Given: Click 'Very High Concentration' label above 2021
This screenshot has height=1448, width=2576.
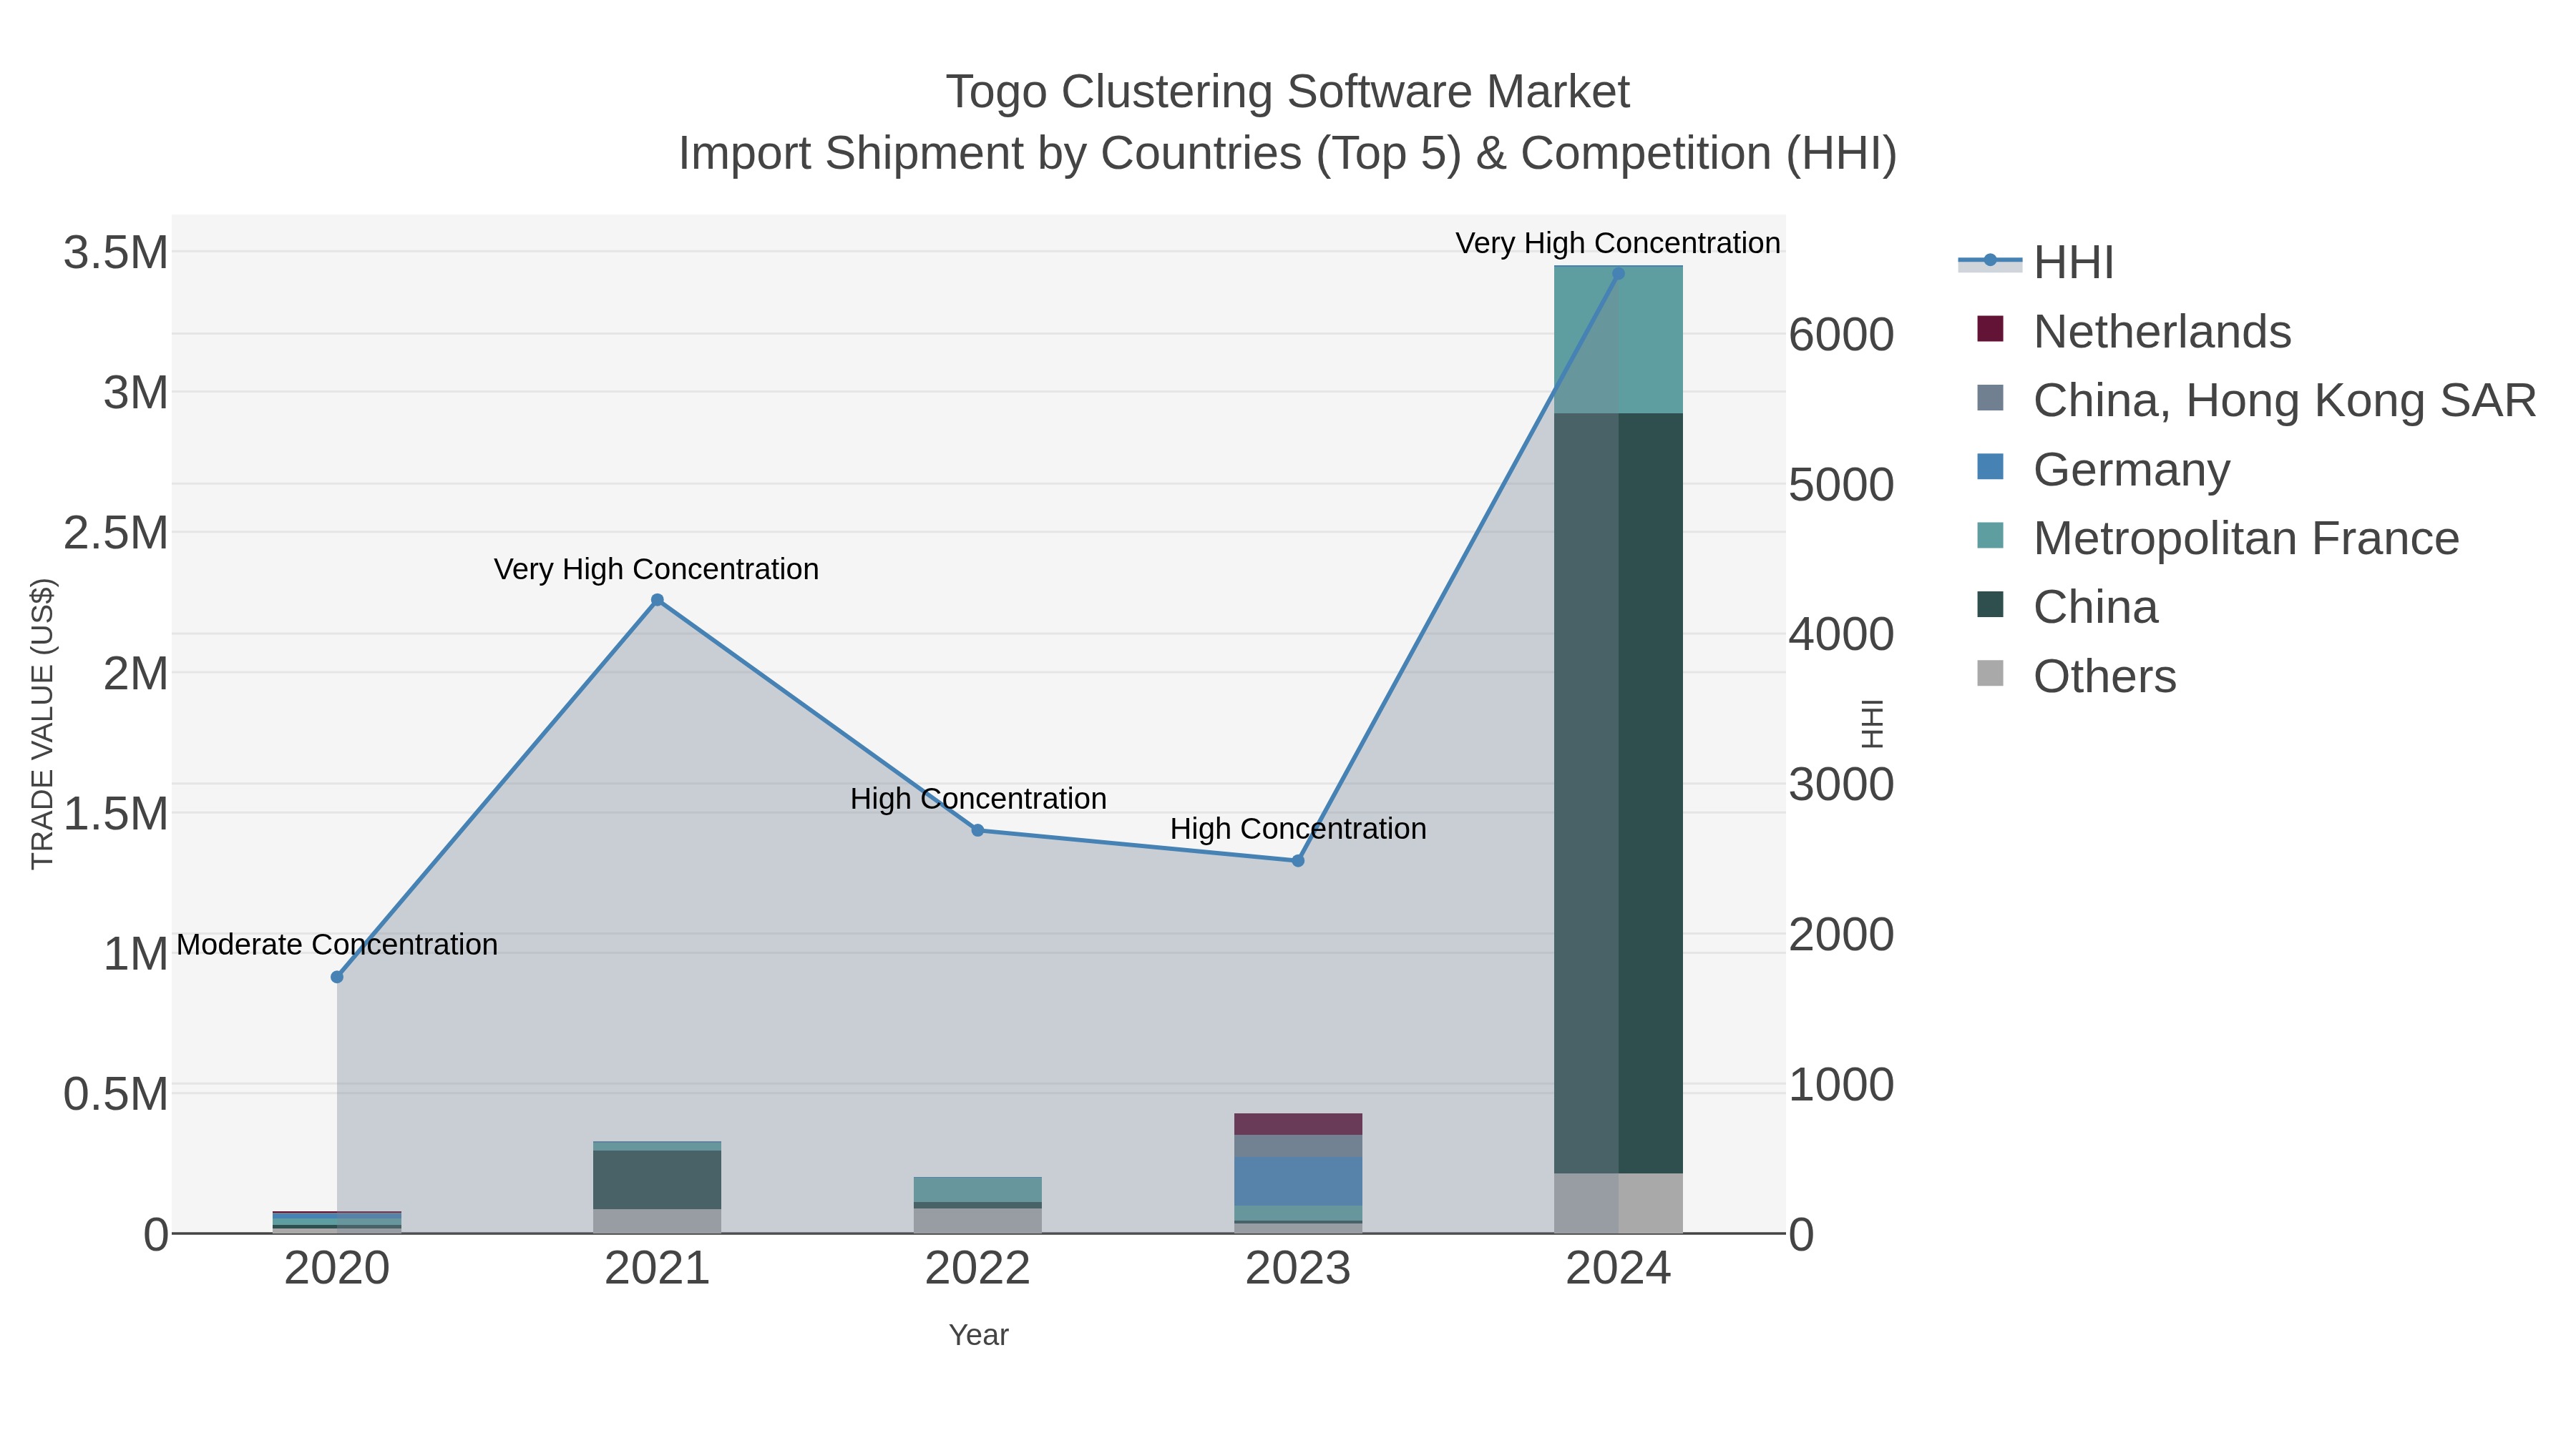Looking at the screenshot, I should pos(656,568).
